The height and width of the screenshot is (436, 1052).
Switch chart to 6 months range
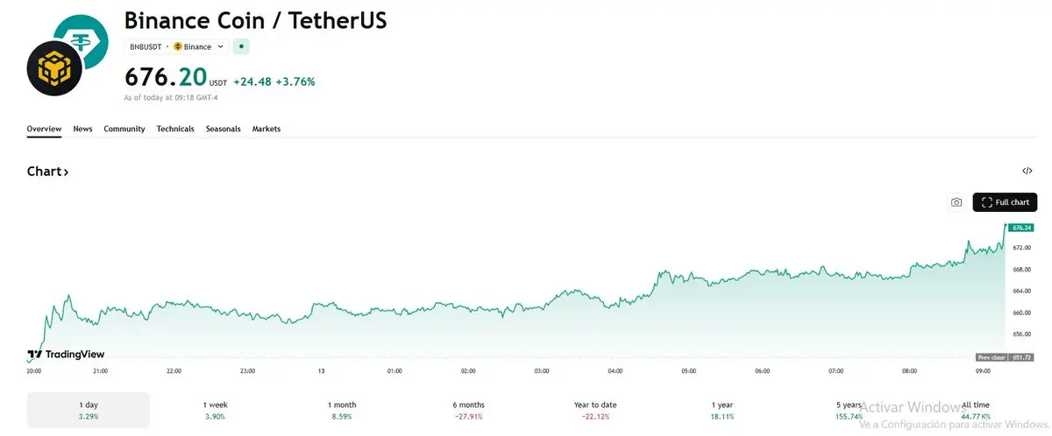pyautogui.click(x=468, y=410)
